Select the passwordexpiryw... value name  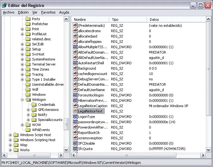[x=93, y=122]
